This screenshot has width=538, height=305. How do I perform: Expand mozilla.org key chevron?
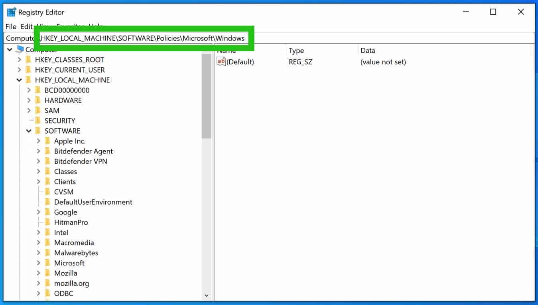[x=38, y=283]
